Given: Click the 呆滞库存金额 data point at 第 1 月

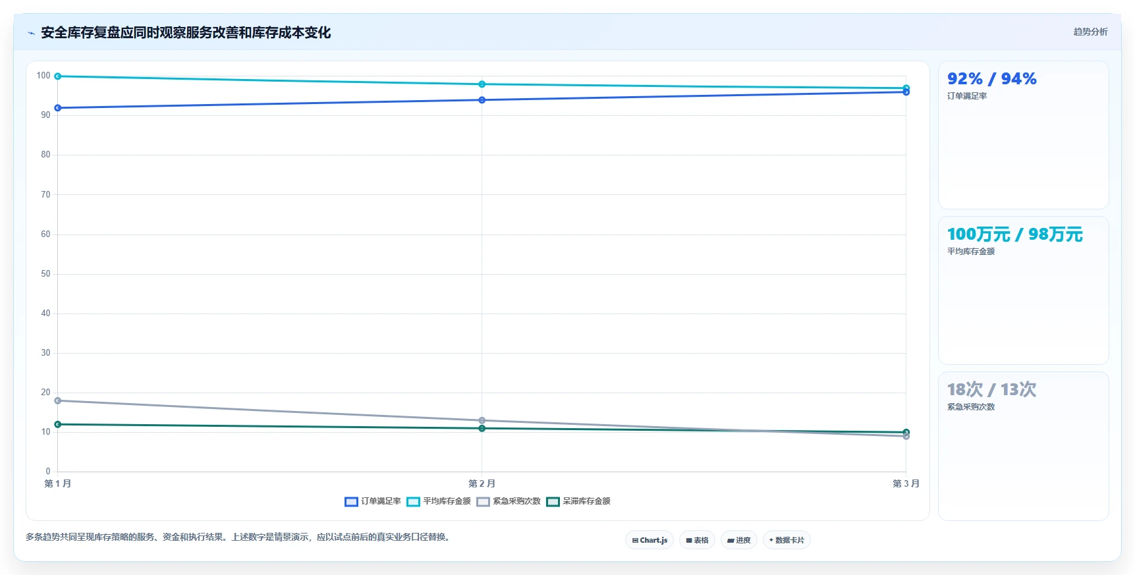Looking at the screenshot, I should tap(58, 424).
